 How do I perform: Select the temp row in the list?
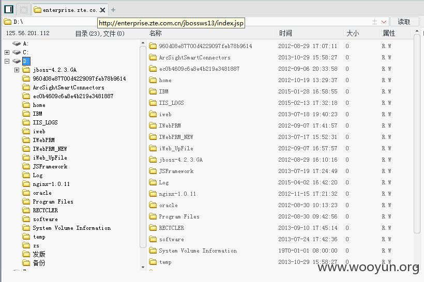click(280, 262)
